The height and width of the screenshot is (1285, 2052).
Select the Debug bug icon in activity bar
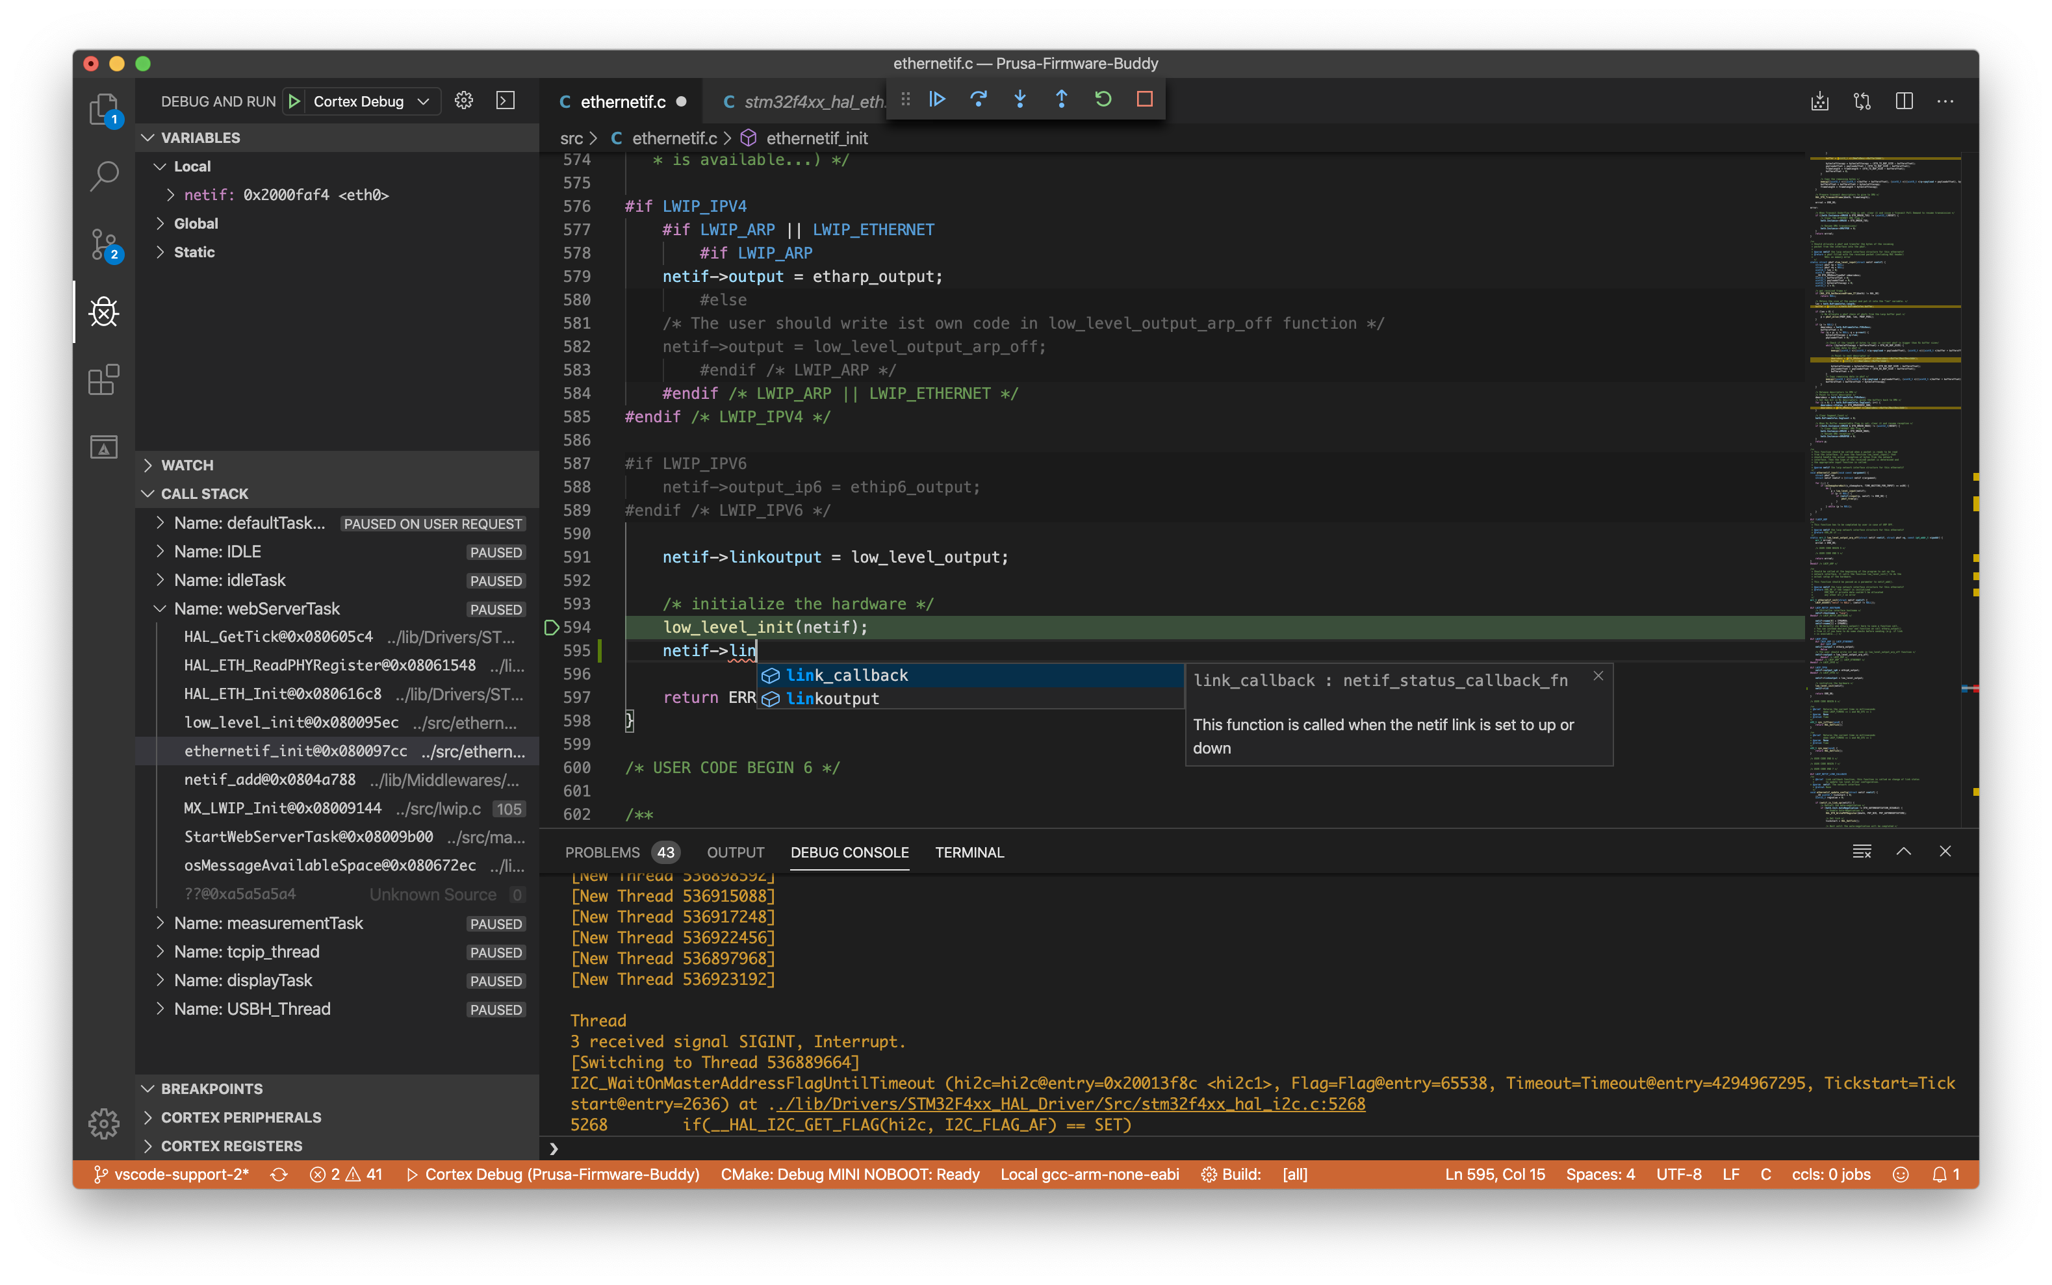click(104, 312)
